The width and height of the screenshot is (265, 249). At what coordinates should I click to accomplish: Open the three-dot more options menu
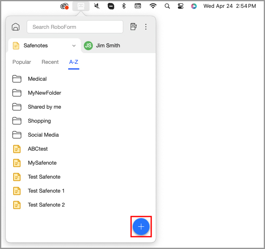tap(146, 27)
